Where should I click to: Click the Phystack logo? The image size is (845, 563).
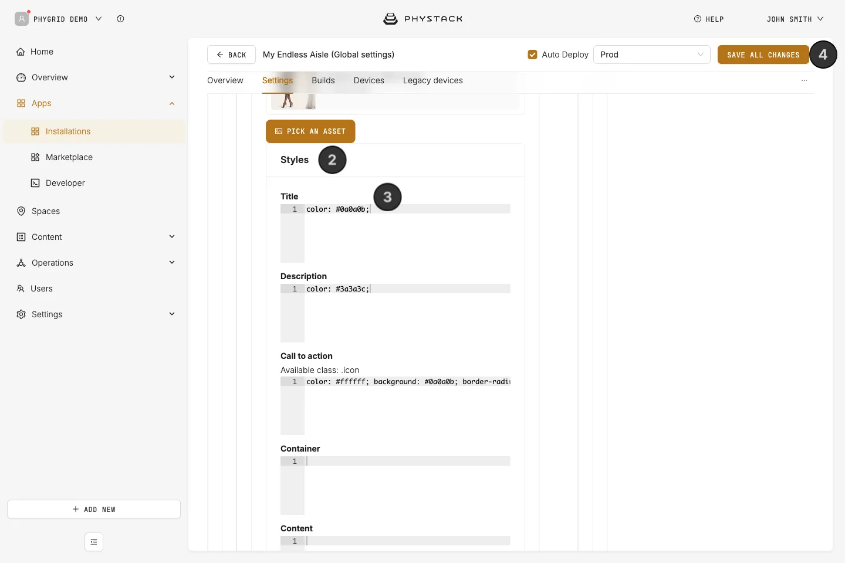422,19
